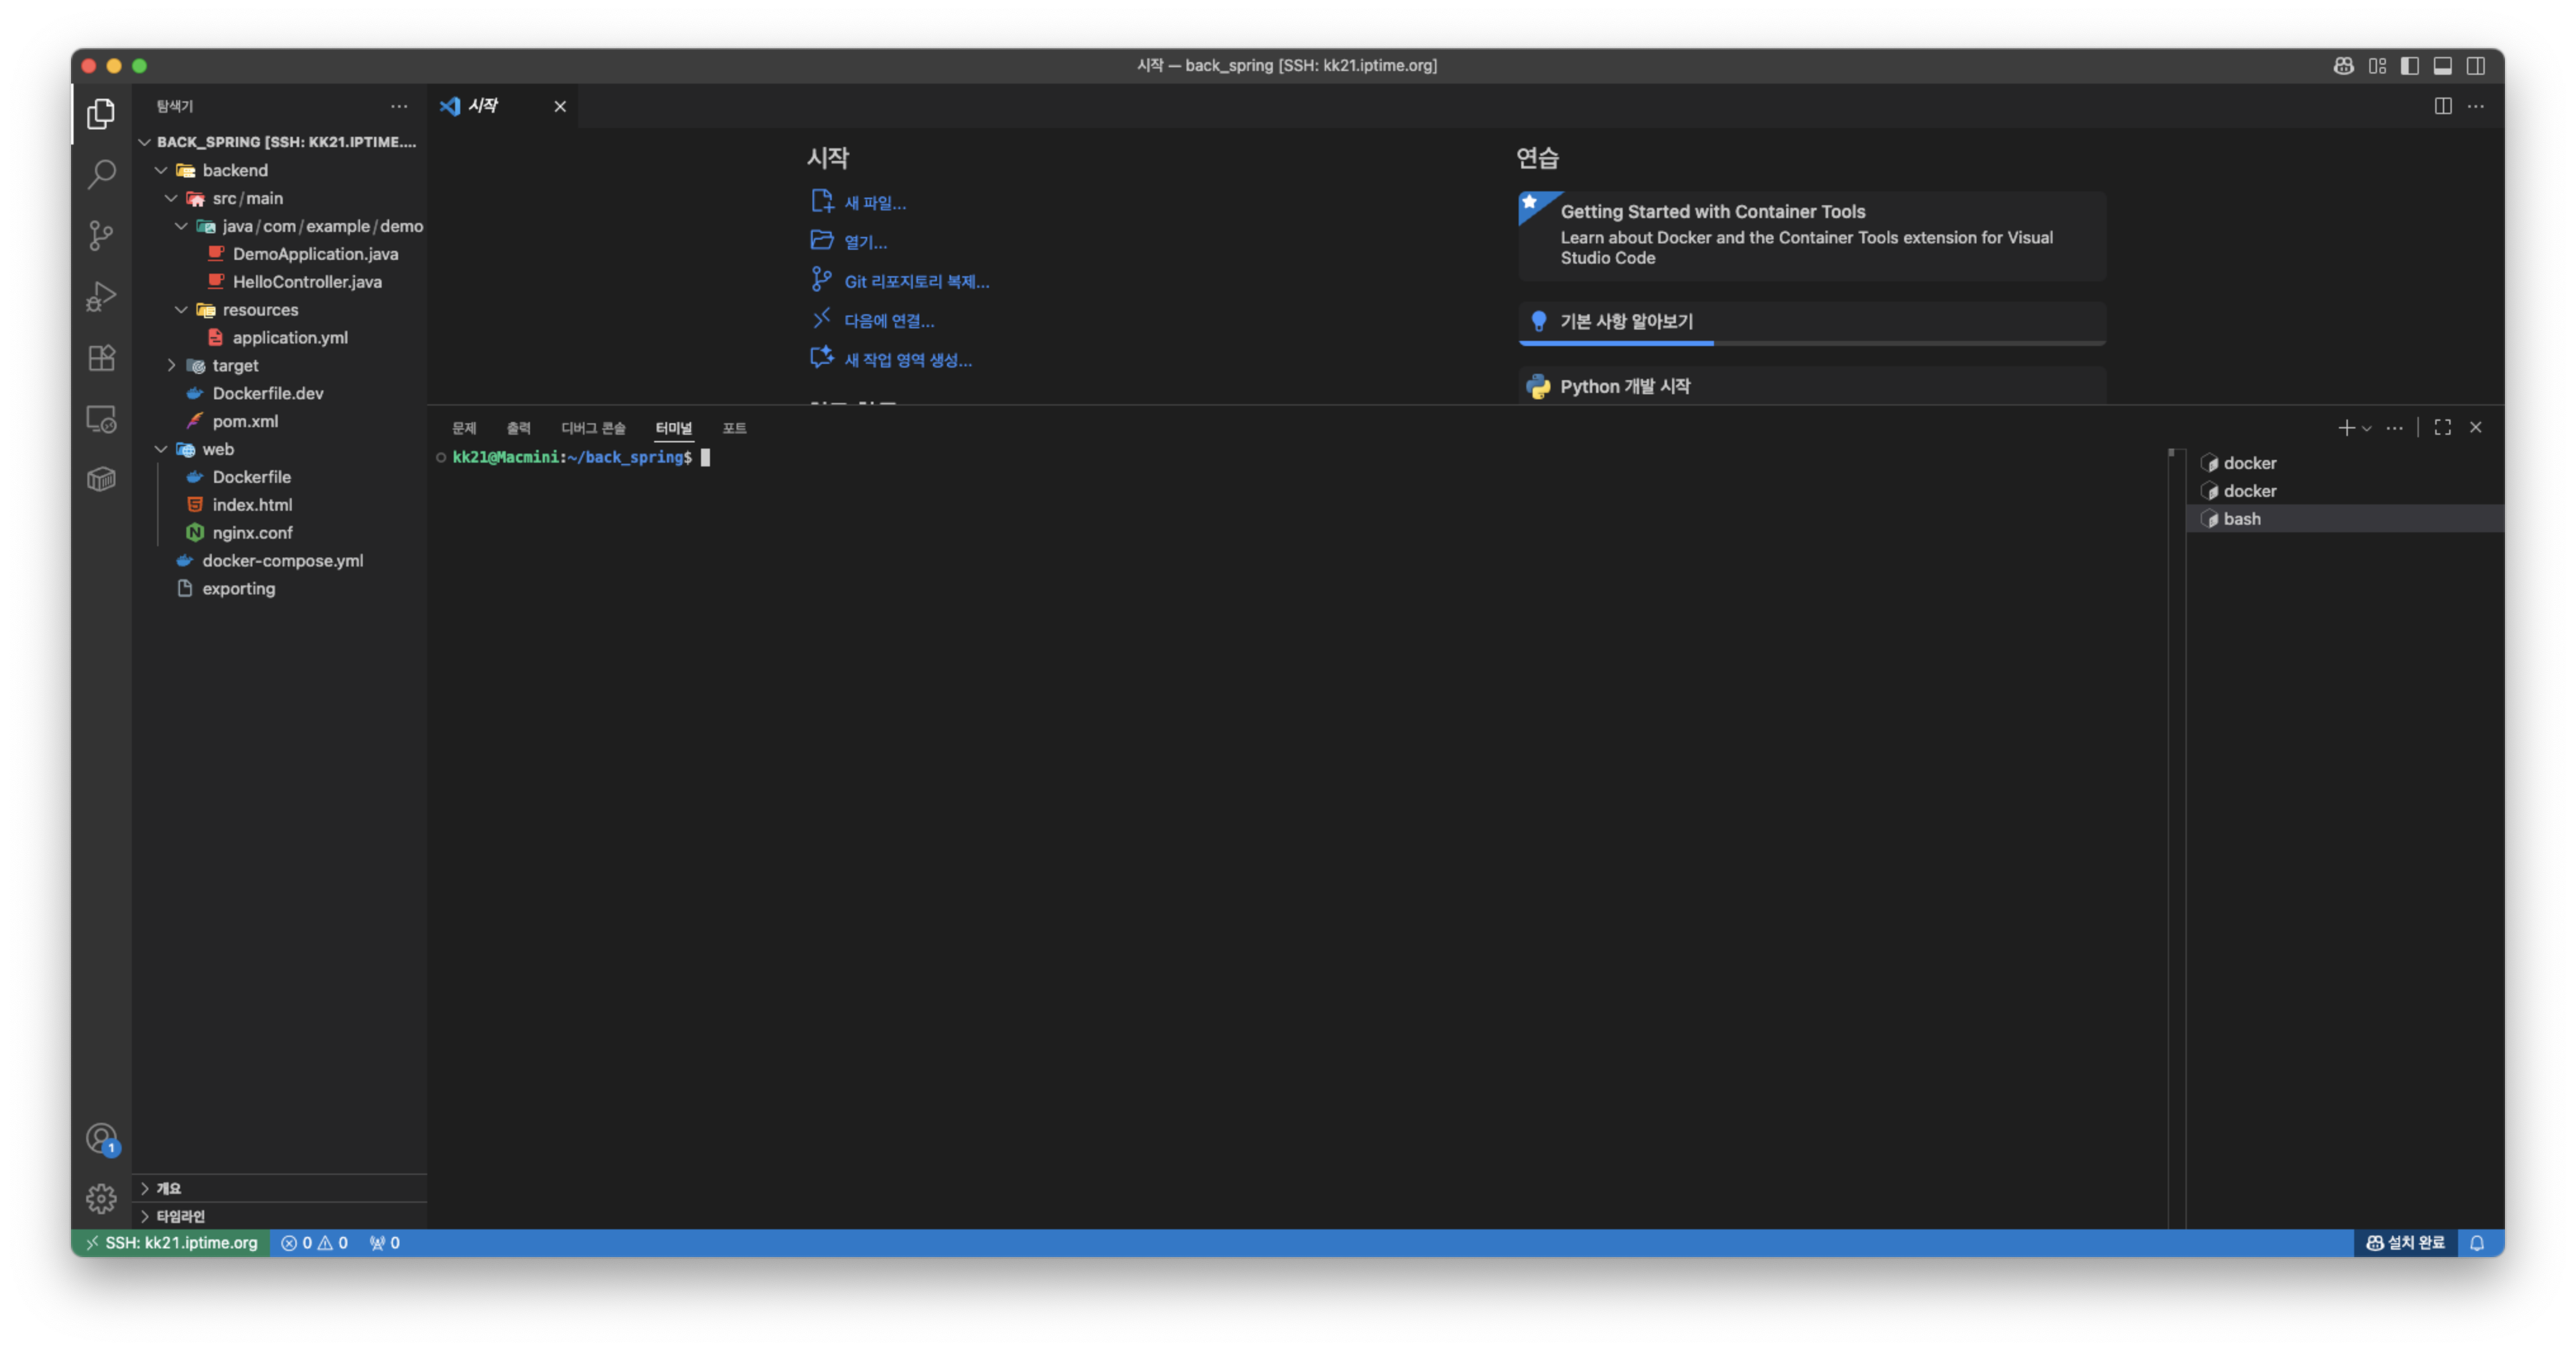Image resolution: width=2576 pixels, height=1351 pixels.
Task: Open Remote Explorer view
Action: [x=101, y=419]
